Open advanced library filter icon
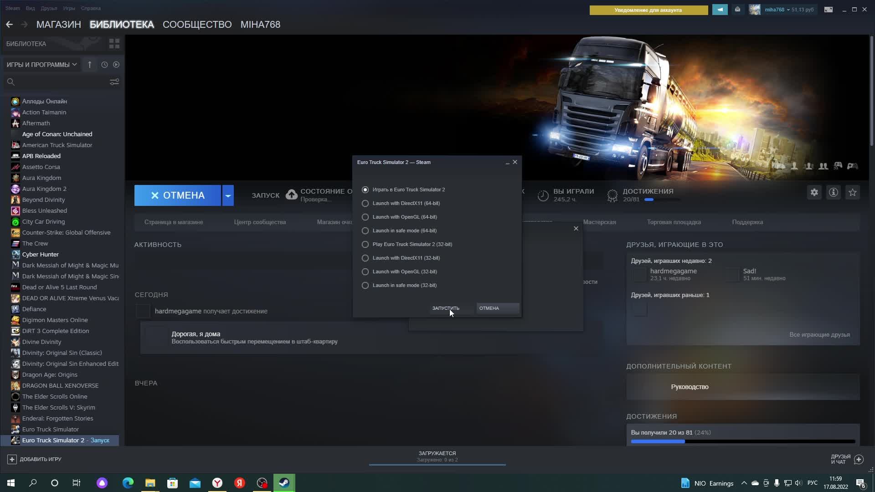Image resolution: width=875 pixels, height=492 pixels. (x=114, y=82)
